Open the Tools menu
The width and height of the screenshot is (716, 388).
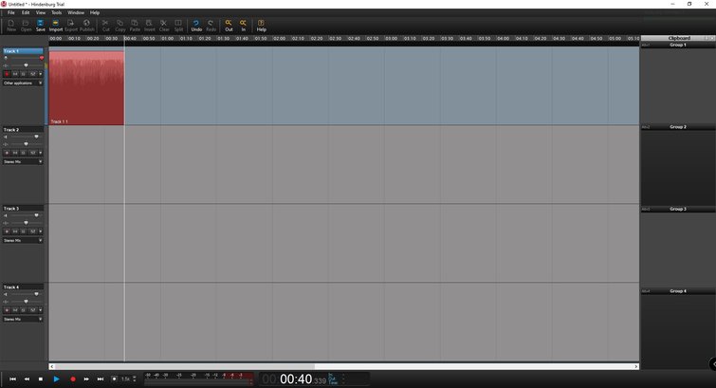point(56,12)
